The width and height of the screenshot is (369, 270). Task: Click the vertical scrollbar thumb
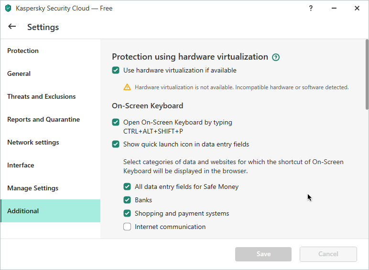pyautogui.click(x=367, y=74)
